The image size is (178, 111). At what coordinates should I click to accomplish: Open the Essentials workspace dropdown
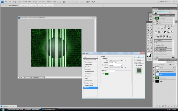[164, 2]
